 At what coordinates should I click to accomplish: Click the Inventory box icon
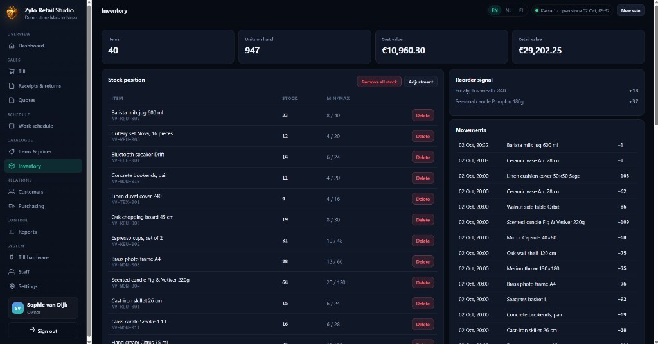pos(12,166)
